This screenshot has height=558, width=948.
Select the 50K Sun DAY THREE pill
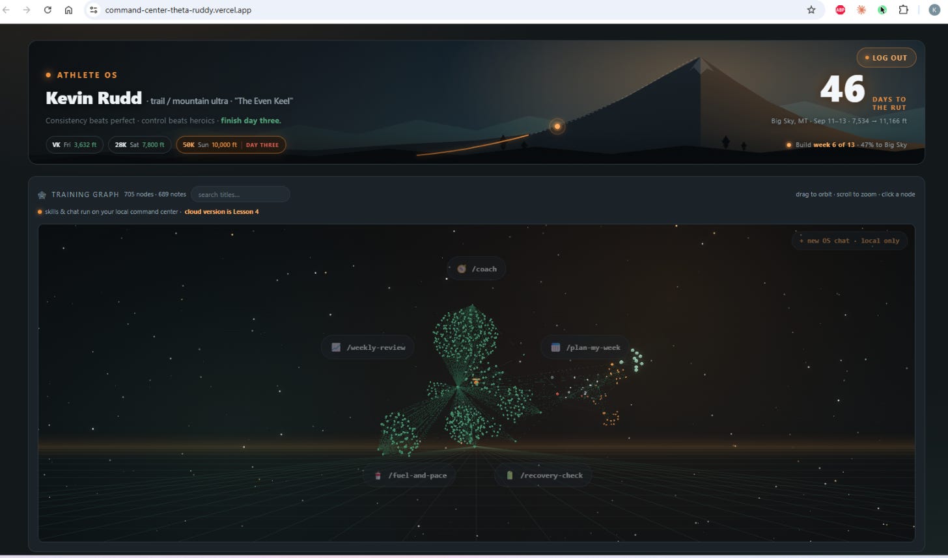point(230,145)
